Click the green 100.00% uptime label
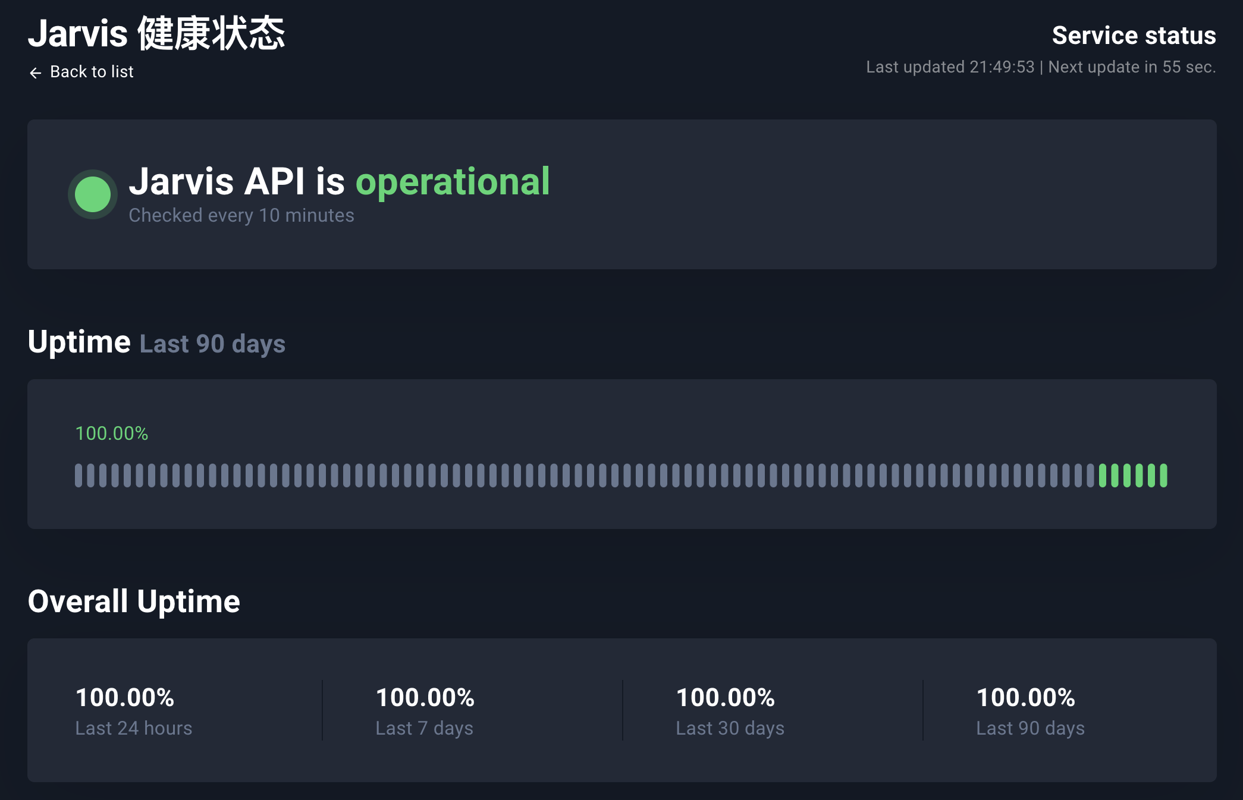This screenshot has width=1243, height=800. (112, 433)
